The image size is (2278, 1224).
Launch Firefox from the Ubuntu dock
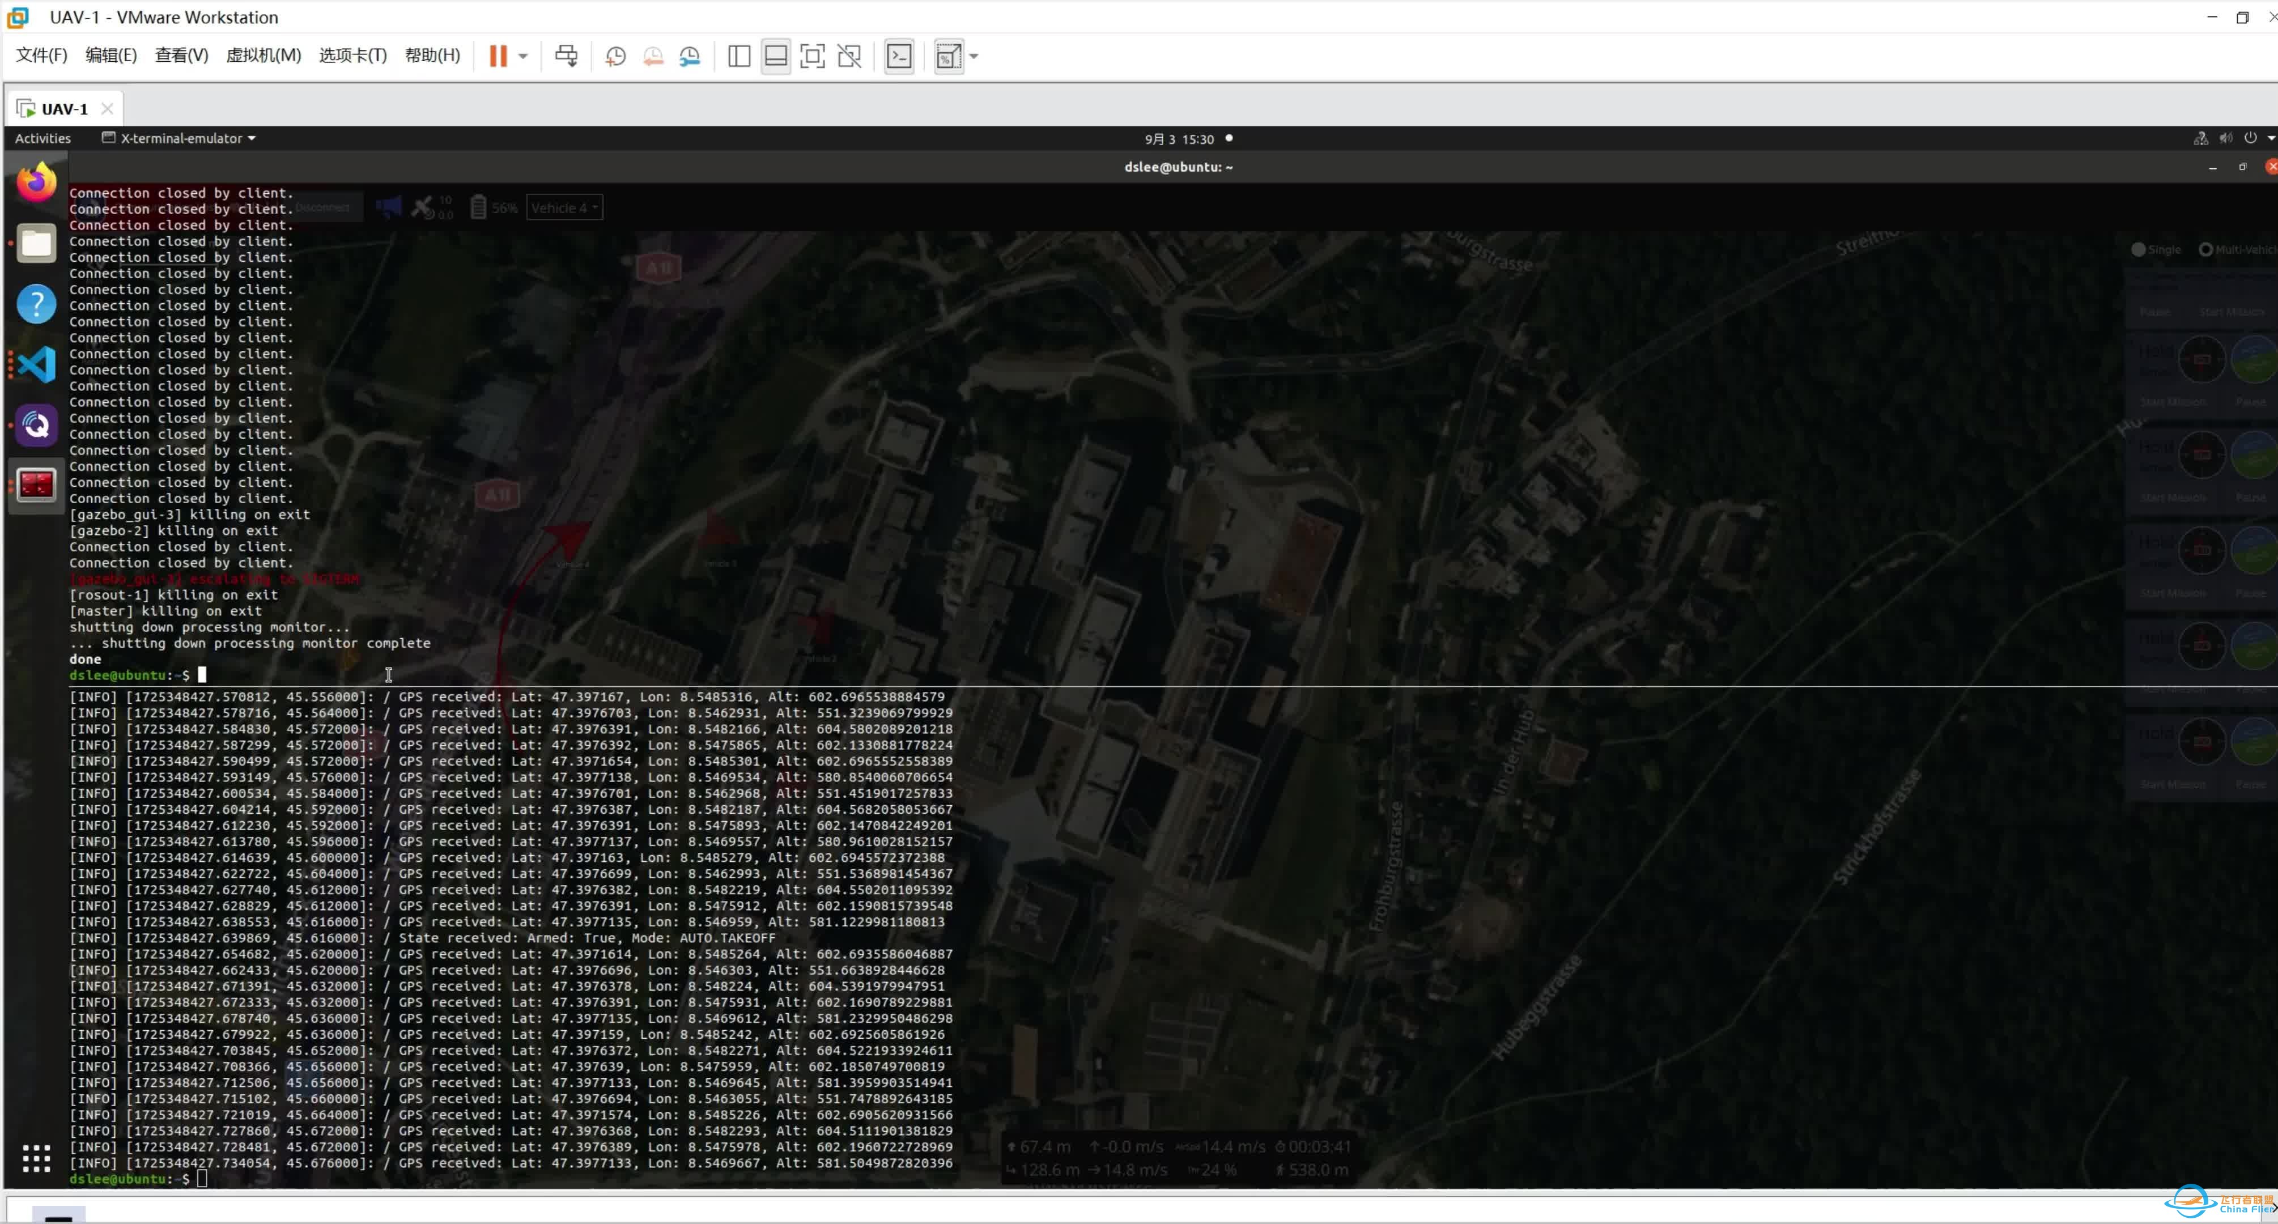click(x=36, y=182)
